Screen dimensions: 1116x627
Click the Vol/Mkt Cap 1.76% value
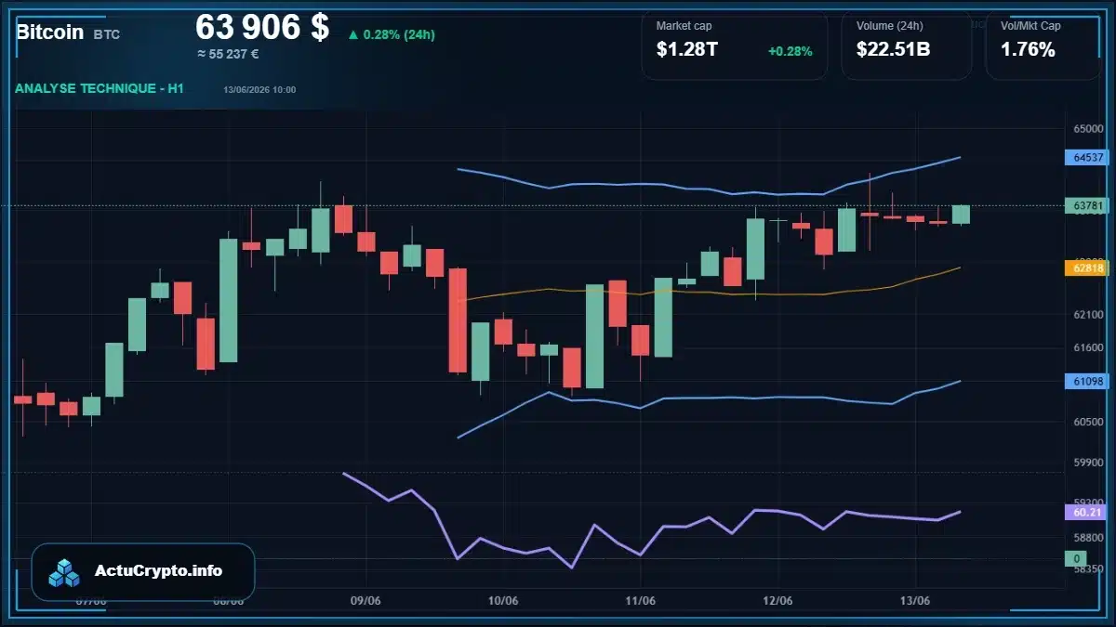pyautogui.click(x=1028, y=50)
